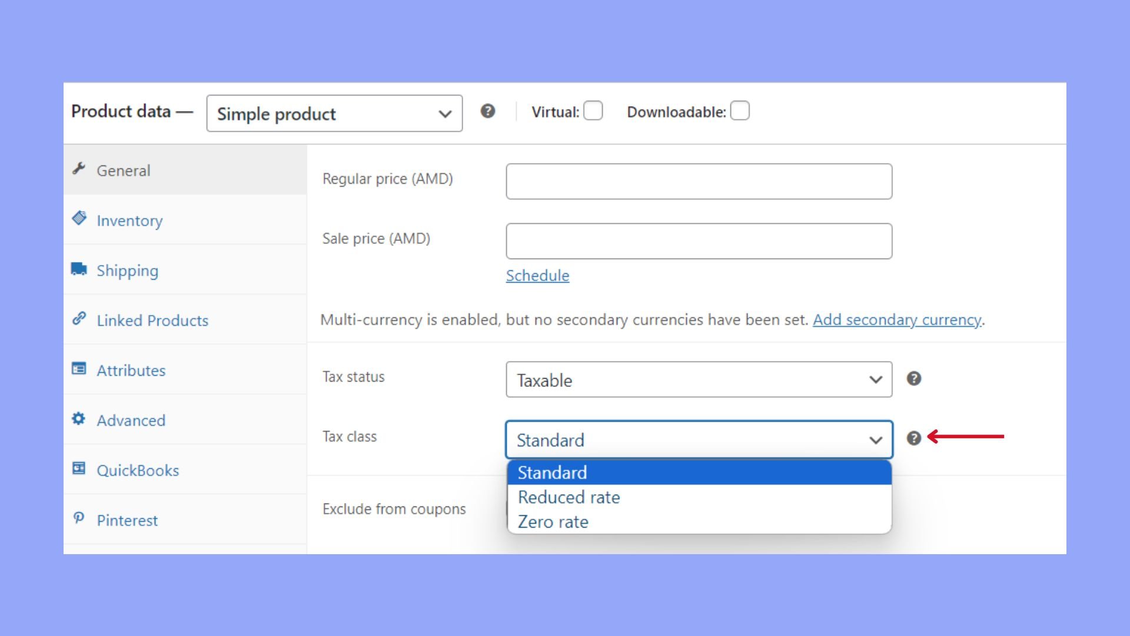The image size is (1130, 636).
Task: Click the help icon beside Tax class
Action: (x=913, y=438)
